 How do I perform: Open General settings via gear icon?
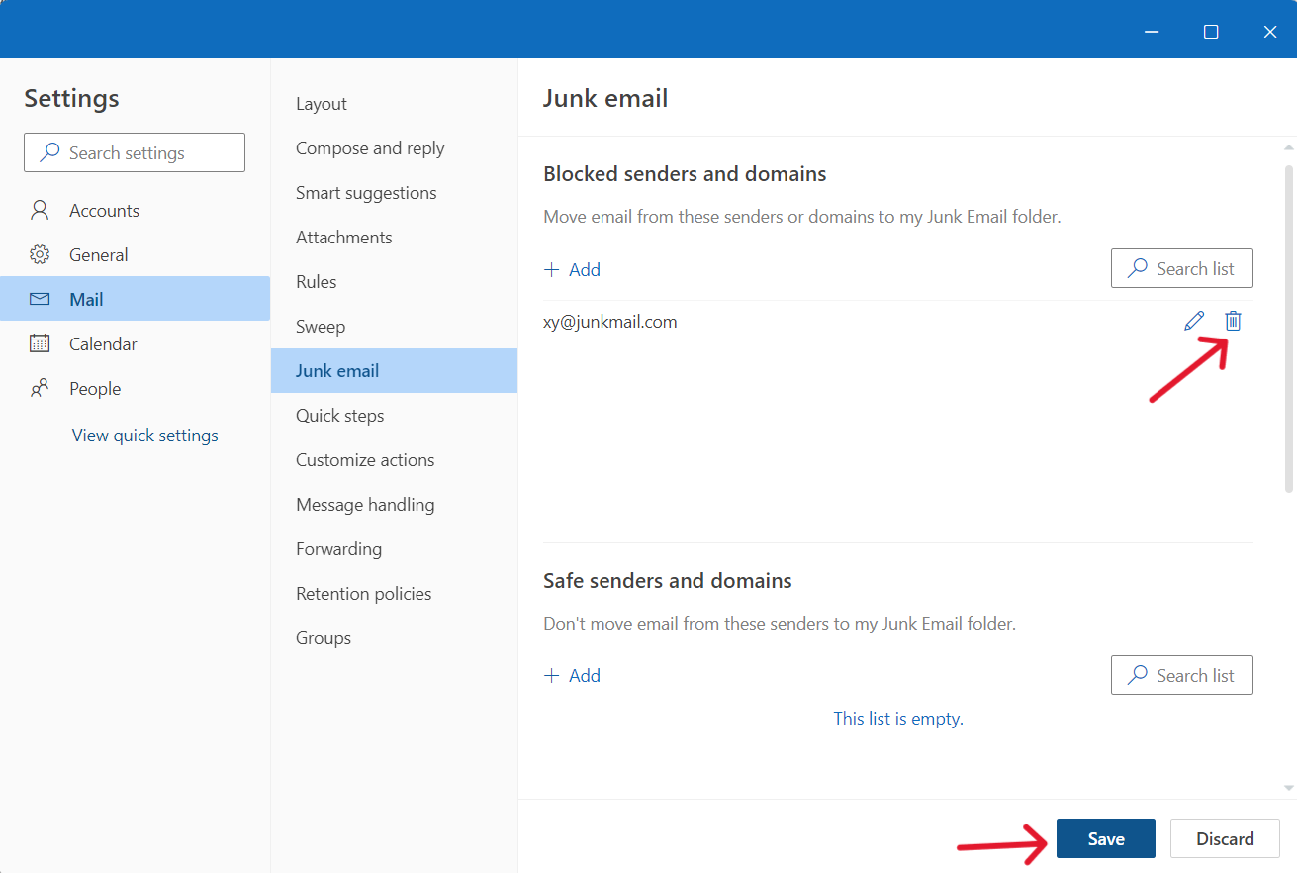[40, 254]
